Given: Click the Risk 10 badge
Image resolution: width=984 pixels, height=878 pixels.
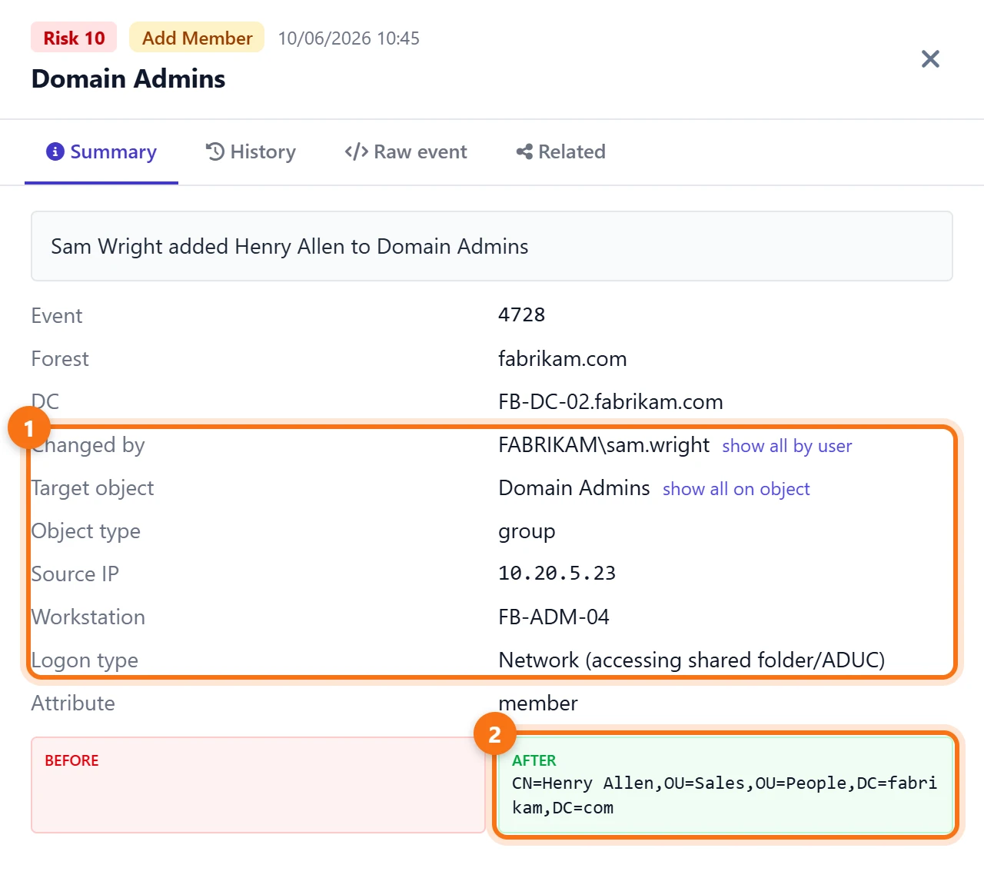Looking at the screenshot, I should tap(74, 38).
